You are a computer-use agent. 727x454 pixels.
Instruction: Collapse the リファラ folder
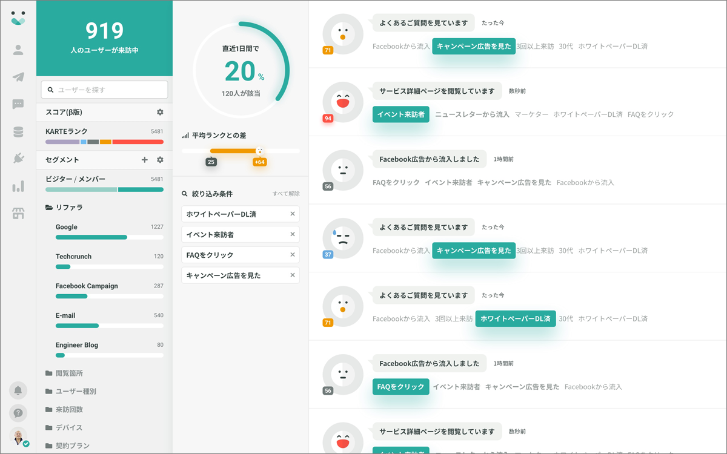pos(64,208)
